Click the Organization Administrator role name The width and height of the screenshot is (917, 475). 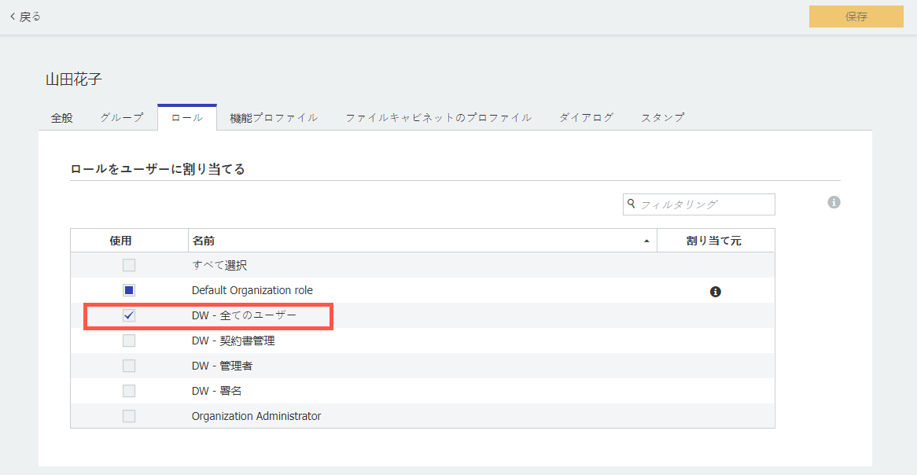tap(256, 416)
